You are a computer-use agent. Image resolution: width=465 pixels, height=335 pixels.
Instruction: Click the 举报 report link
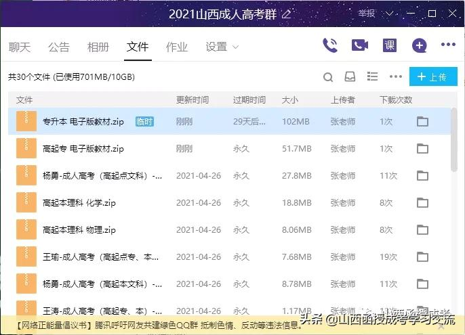[x=366, y=14]
